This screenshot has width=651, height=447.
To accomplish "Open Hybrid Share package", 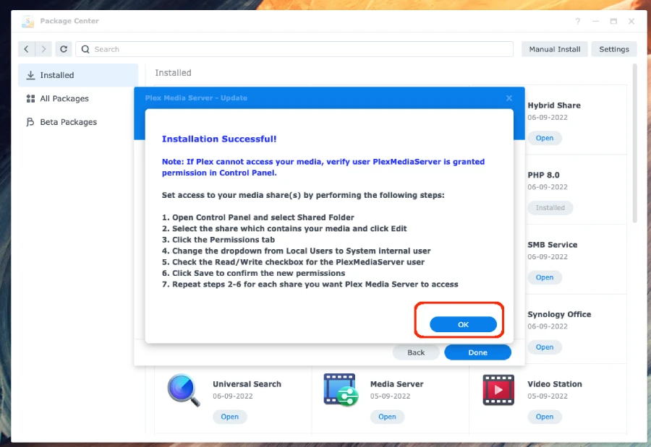I will pyautogui.click(x=544, y=138).
